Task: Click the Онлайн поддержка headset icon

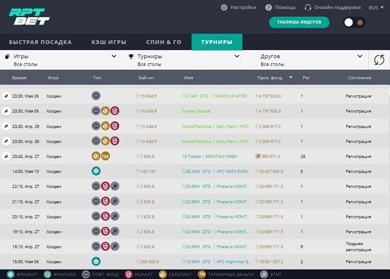Action: [308, 8]
